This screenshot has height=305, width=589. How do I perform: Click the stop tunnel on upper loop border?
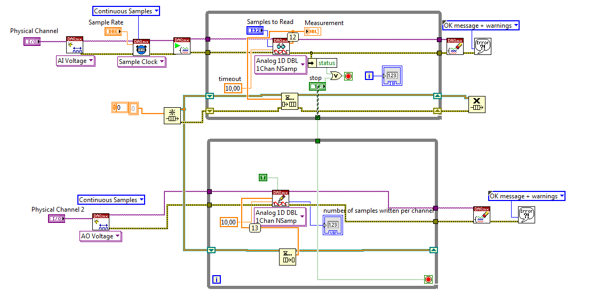click(318, 117)
